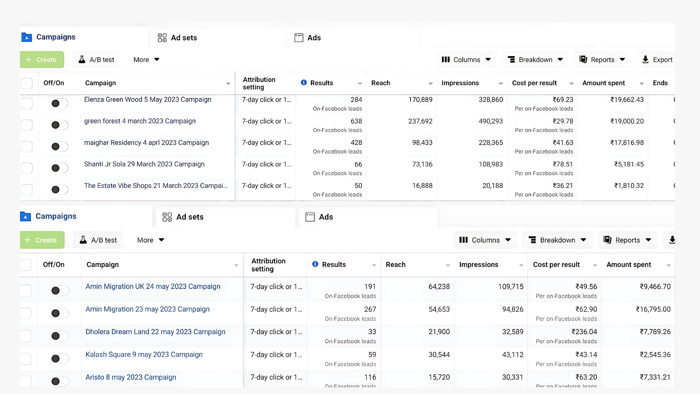Click the Campaigns folder icon in bottom panel

26,216
